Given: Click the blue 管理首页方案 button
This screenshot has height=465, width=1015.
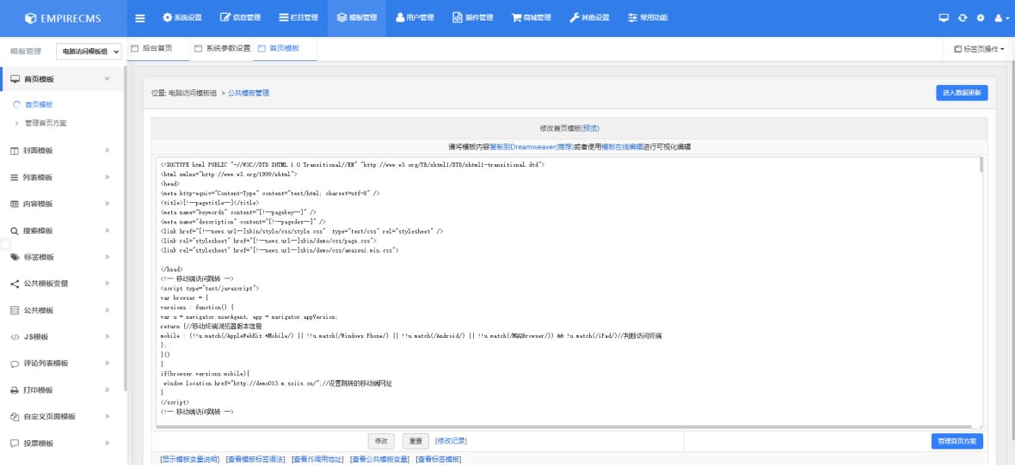Looking at the screenshot, I should 957,441.
